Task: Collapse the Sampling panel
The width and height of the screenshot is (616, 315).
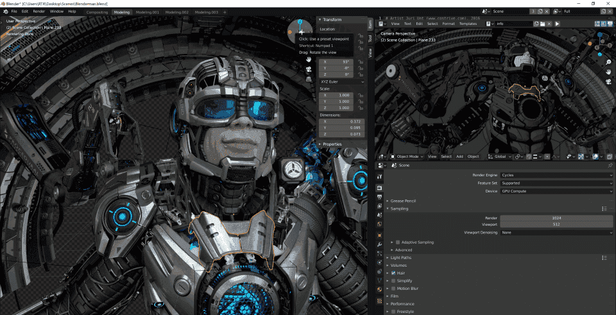Action: 398,209
